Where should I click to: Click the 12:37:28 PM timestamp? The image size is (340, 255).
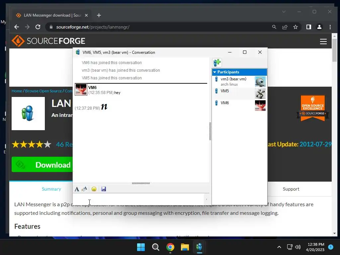[x=87, y=108]
